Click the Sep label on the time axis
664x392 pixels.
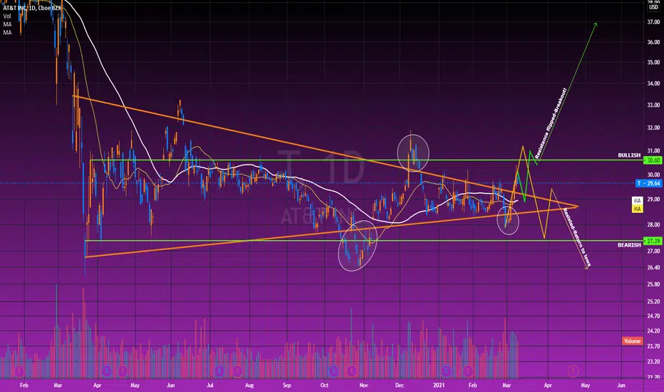(x=286, y=385)
